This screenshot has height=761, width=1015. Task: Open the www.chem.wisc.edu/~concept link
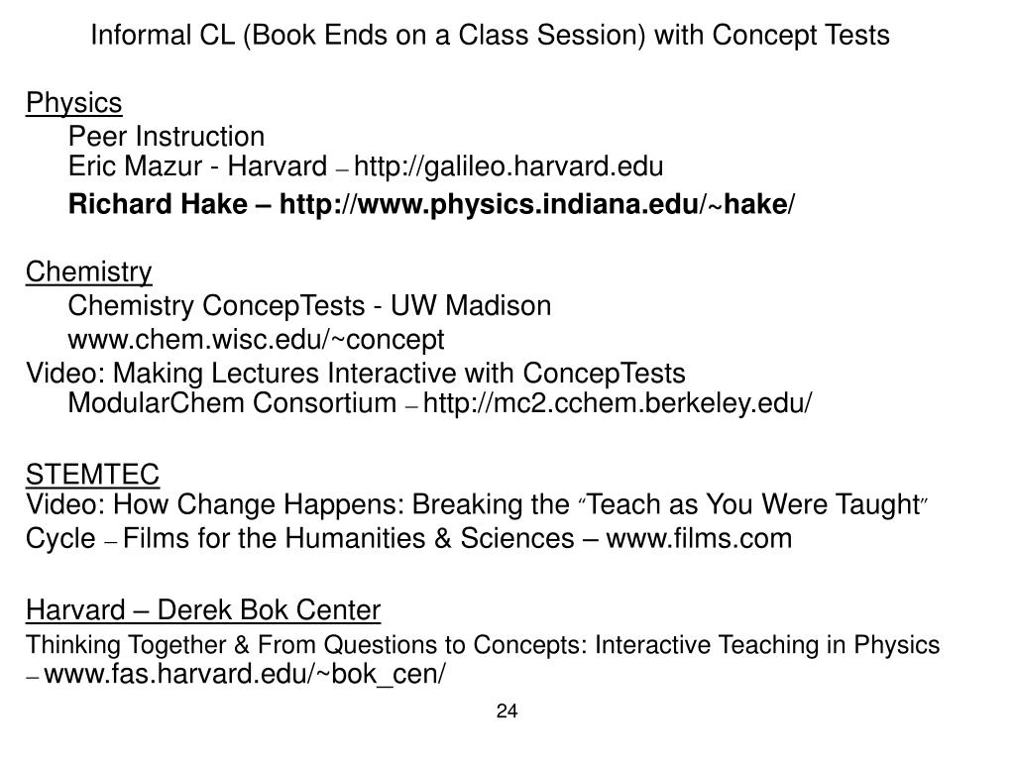click(x=257, y=340)
